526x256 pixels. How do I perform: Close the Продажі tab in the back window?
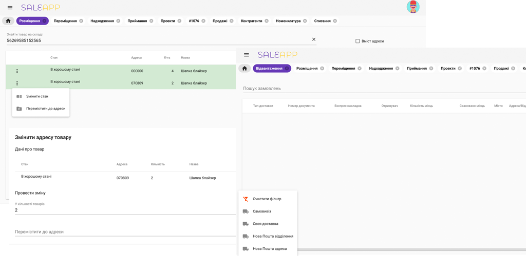pyautogui.click(x=232, y=20)
